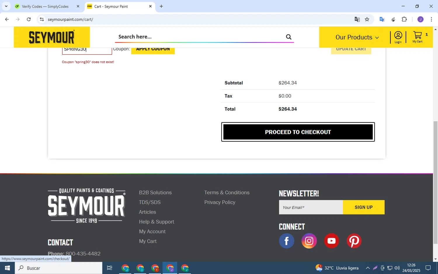Open Seymour's YouTube icon
The width and height of the screenshot is (438, 274).
[331, 241]
